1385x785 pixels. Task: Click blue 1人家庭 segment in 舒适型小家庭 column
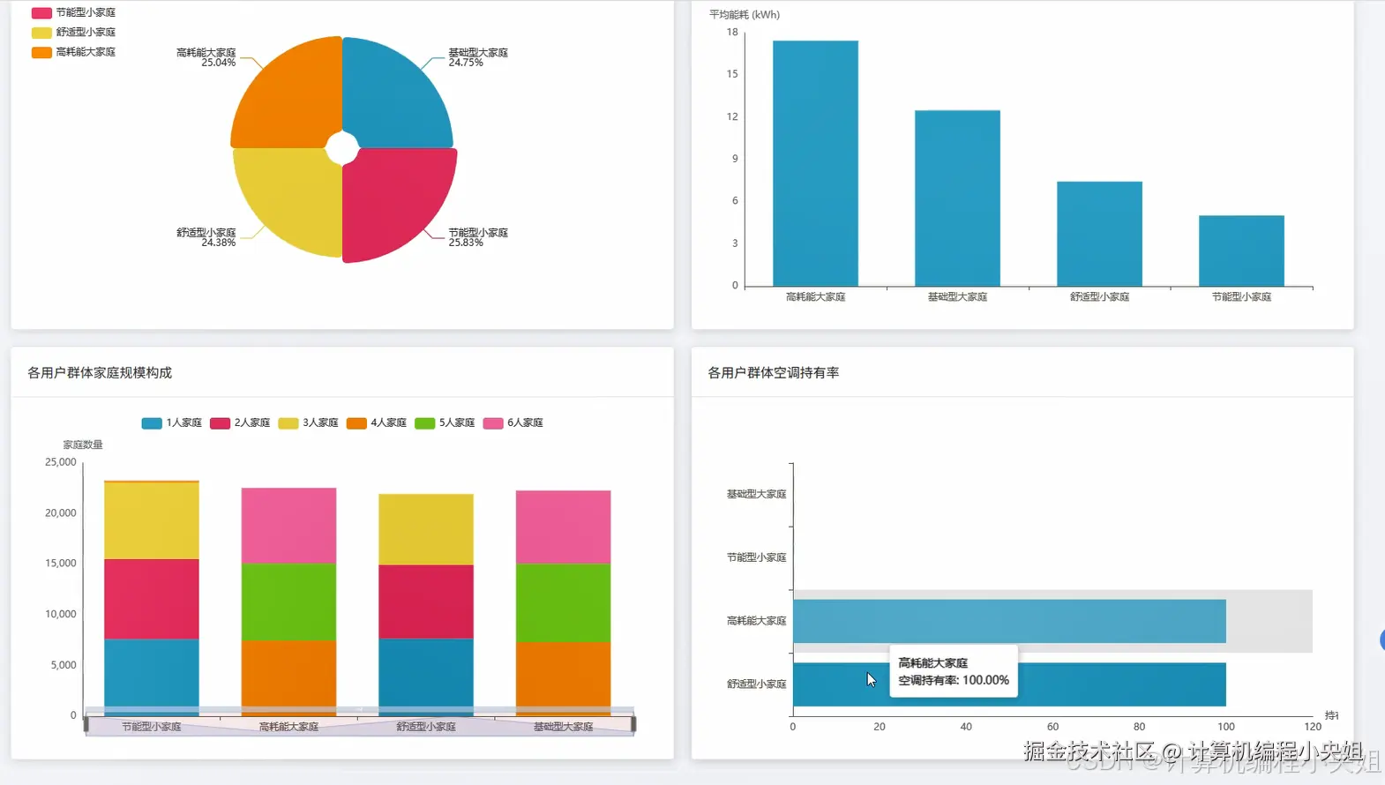point(426,675)
